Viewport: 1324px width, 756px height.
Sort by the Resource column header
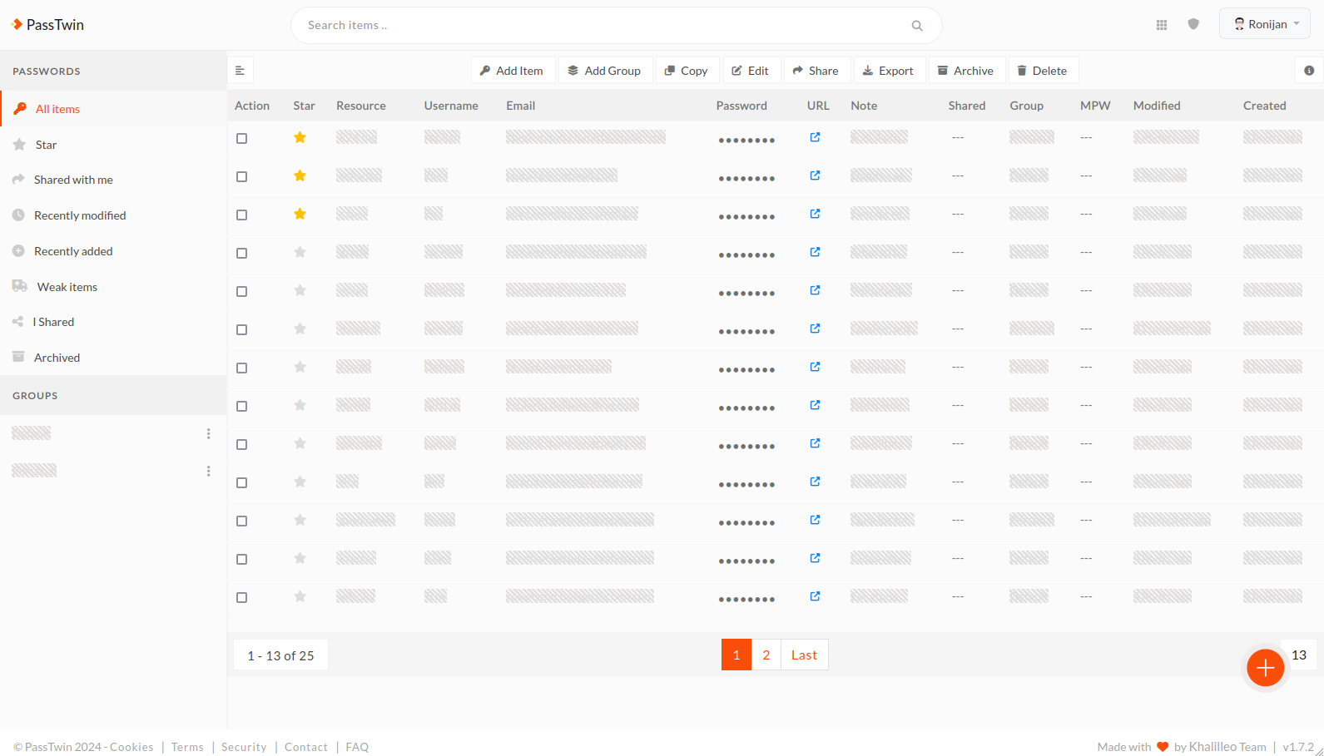pos(361,106)
